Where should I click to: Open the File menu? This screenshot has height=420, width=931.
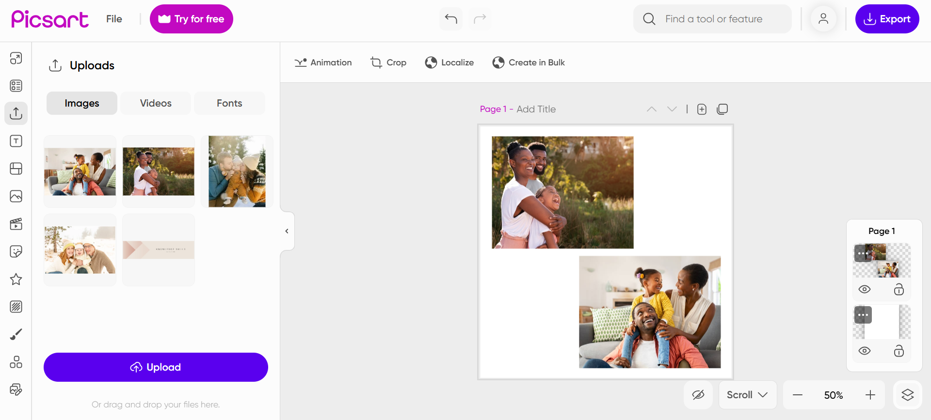(114, 19)
